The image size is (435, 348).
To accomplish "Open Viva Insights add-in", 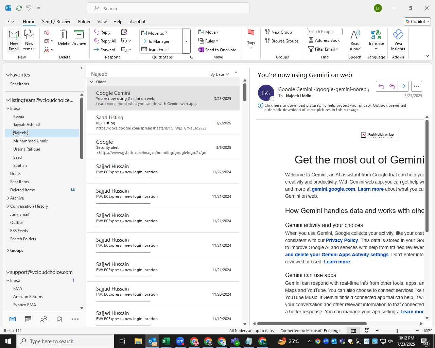I will click(x=398, y=40).
